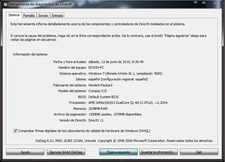Click the Archivo de paginación label
225x162 pixels.
pyautogui.click(x=70, y=114)
